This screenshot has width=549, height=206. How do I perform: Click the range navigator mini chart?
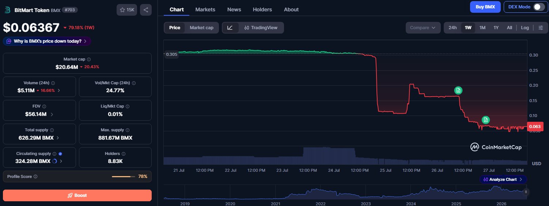pos(345,192)
